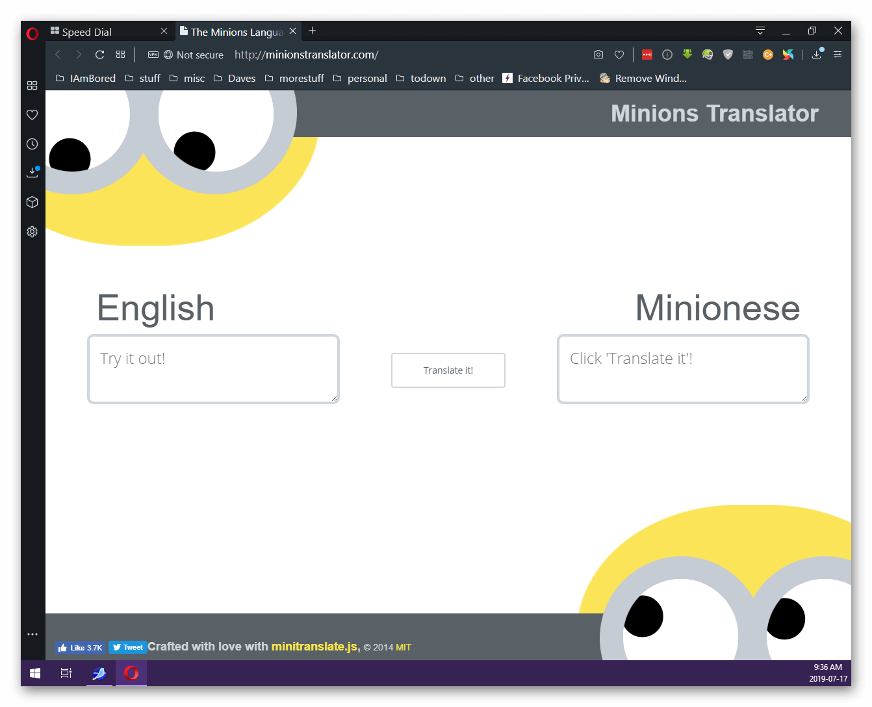Open Settings gear in the sidebar
This screenshot has width=872, height=707.
(32, 231)
